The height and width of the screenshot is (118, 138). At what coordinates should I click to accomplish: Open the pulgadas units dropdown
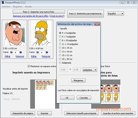90,70
